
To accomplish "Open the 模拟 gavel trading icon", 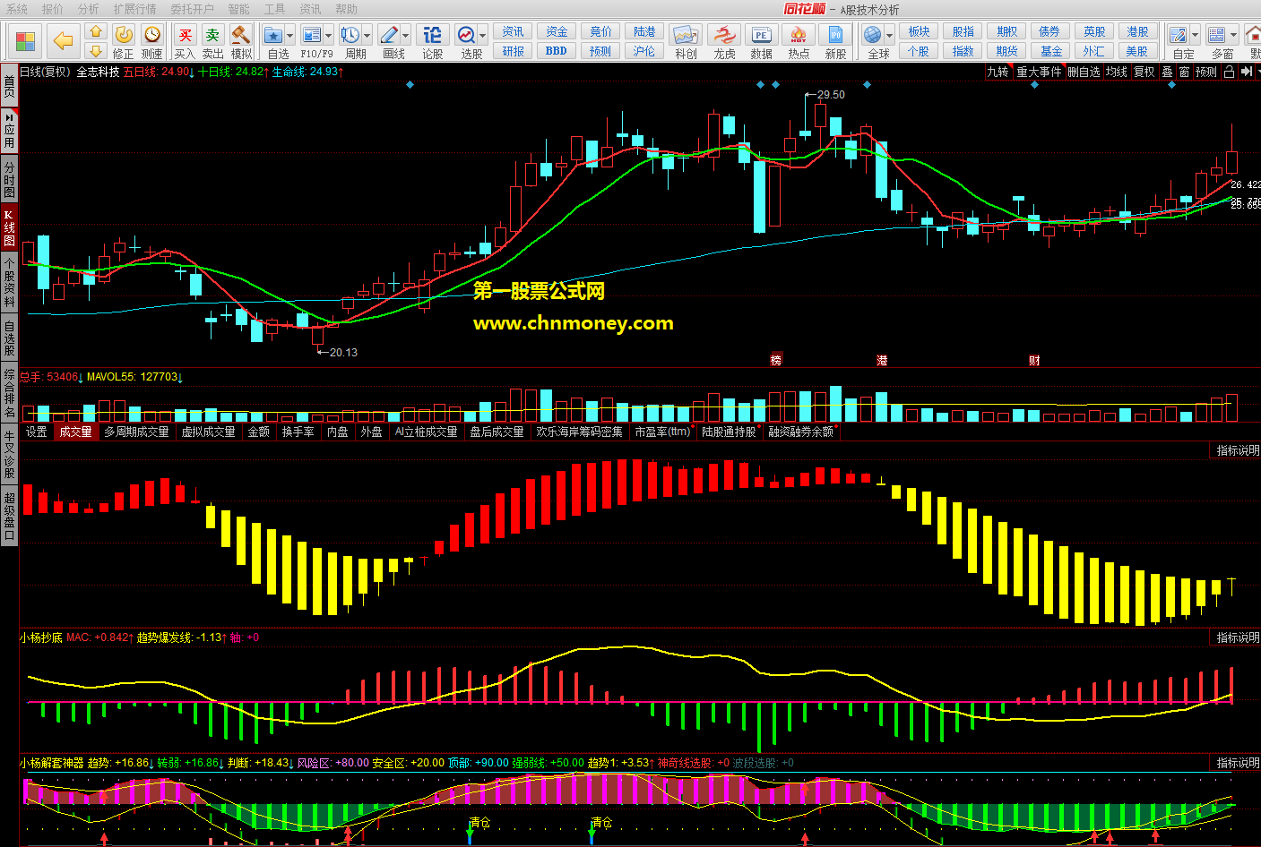I will point(241,35).
